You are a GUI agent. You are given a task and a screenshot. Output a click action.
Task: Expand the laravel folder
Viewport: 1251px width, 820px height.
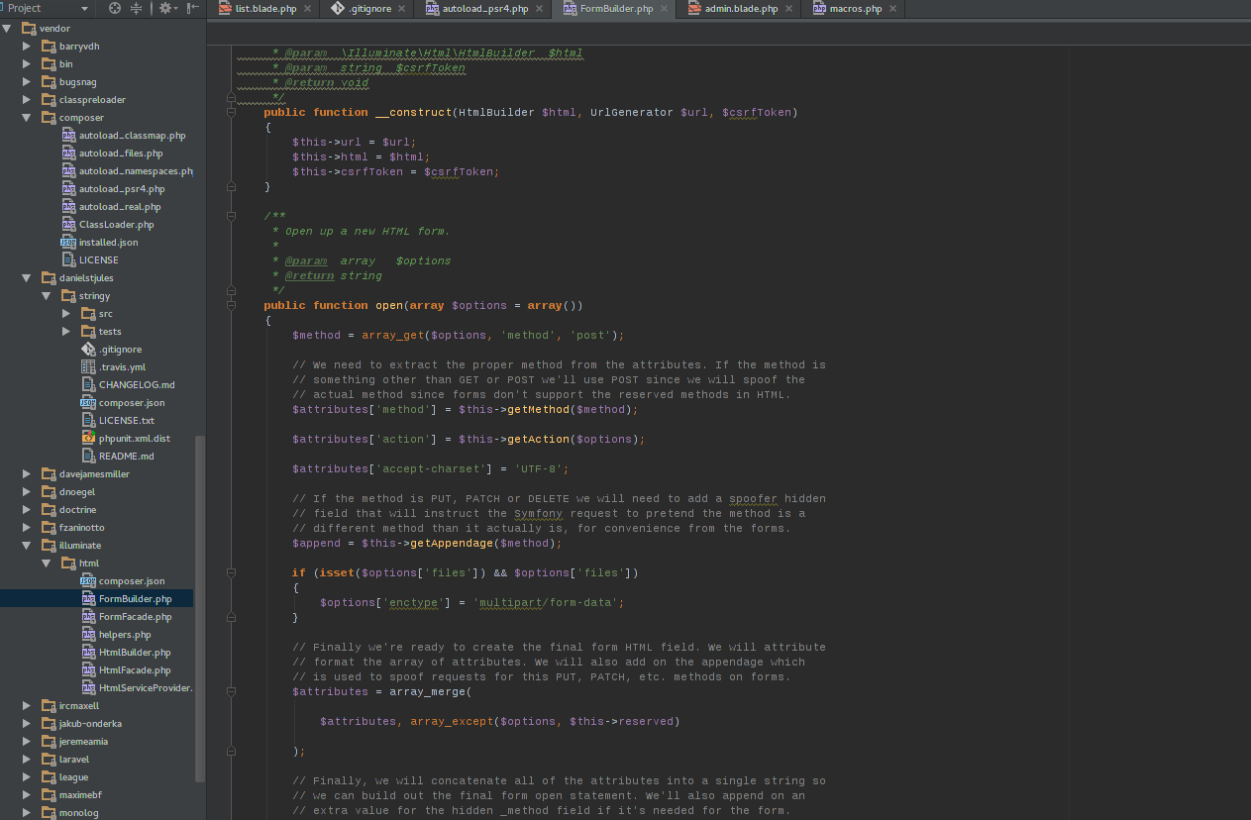click(27, 760)
